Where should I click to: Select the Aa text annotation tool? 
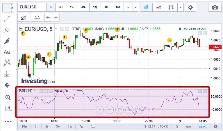[7, 52]
